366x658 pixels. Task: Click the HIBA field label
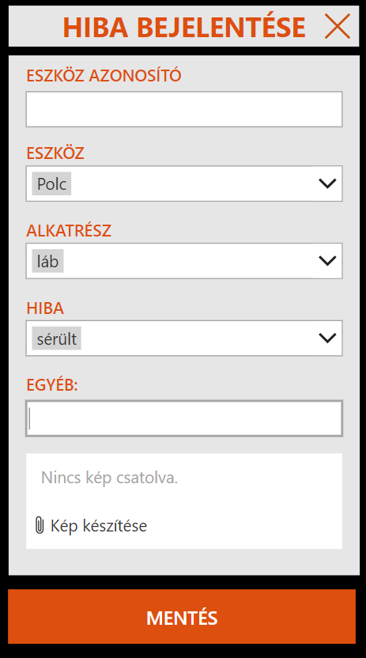[45, 308]
